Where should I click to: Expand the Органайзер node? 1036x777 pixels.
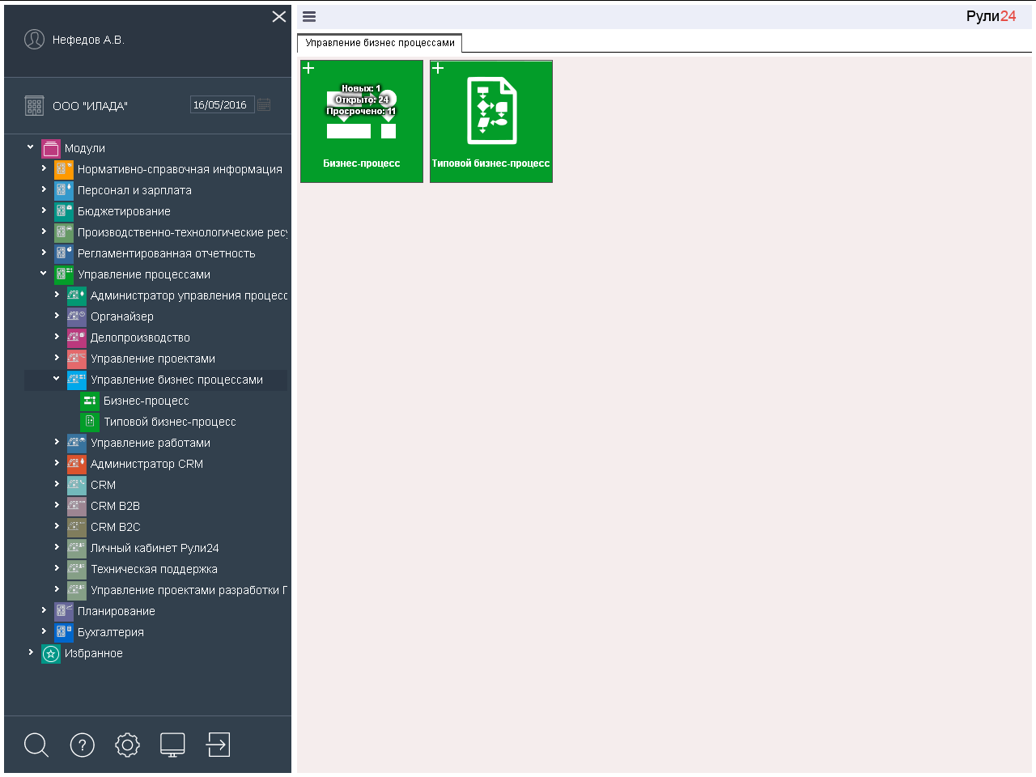[x=57, y=316]
